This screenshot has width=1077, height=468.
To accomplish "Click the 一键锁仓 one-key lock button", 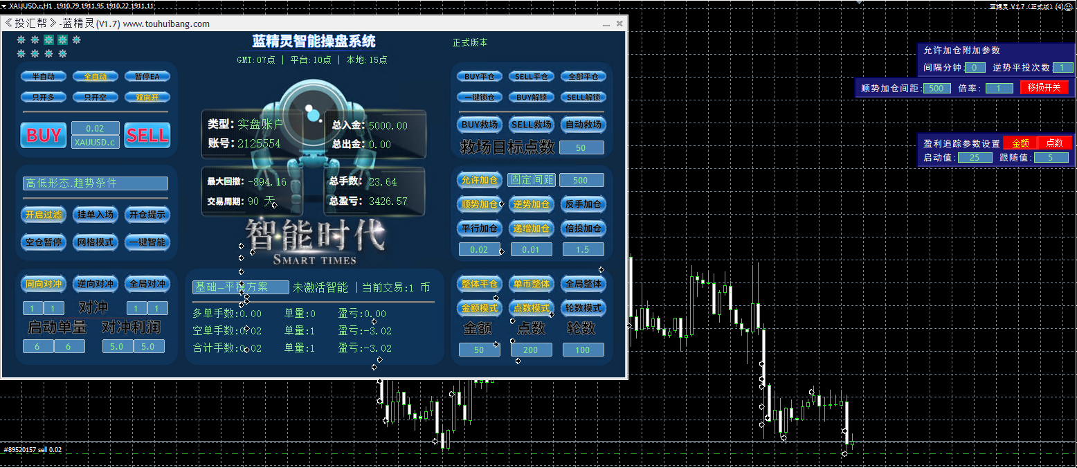I will tap(479, 97).
